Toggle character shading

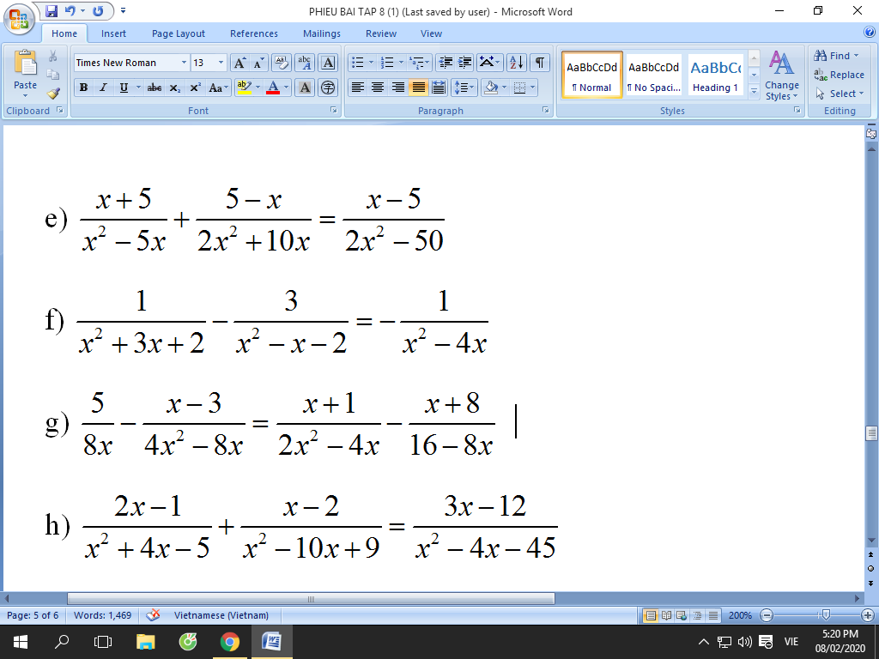click(305, 88)
